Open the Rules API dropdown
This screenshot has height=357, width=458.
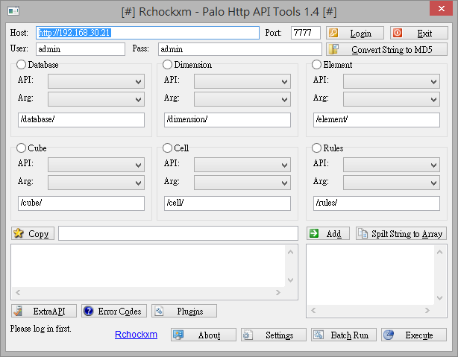[x=392, y=165]
